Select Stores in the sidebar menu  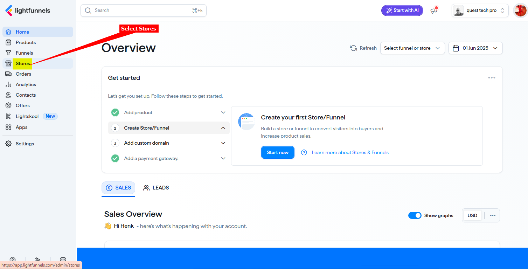(23, 63)
